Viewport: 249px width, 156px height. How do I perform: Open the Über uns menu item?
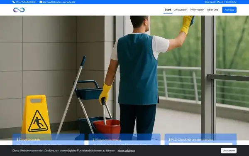[x=212, y=10]
